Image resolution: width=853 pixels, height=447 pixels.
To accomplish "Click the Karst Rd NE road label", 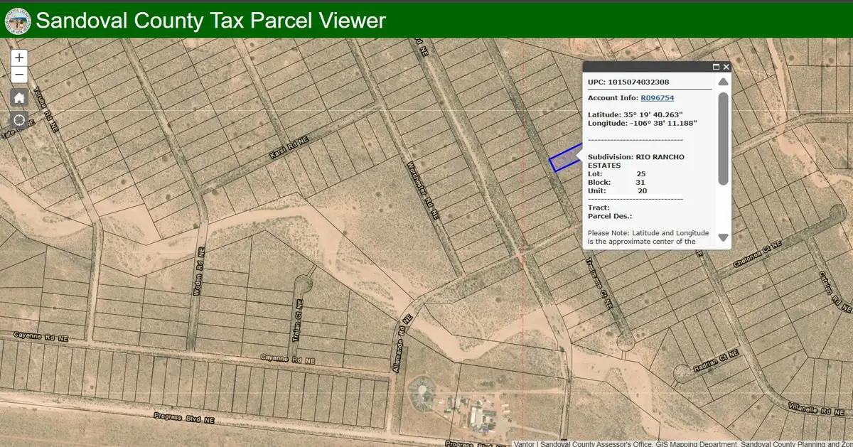I will pos(290,148).
